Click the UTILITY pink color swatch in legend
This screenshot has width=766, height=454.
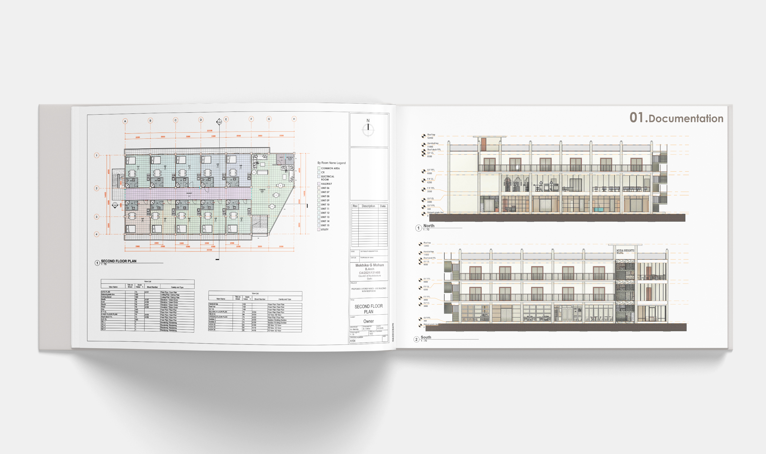pyautogui.click(x=319, y=230)
